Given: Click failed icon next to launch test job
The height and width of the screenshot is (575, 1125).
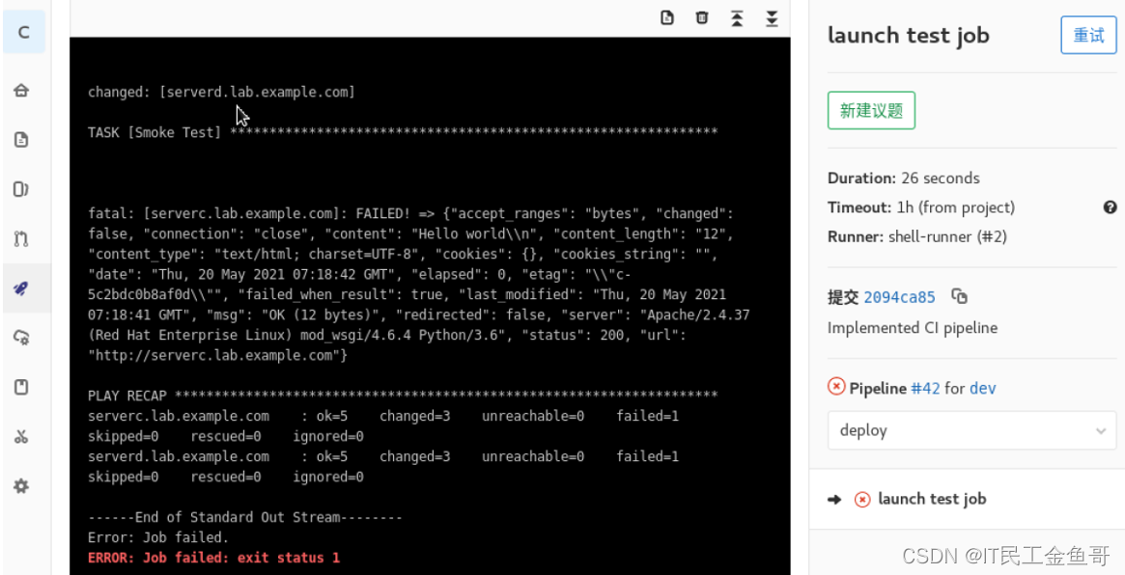Looking at the screenshot, I should [x=862, y=500].
